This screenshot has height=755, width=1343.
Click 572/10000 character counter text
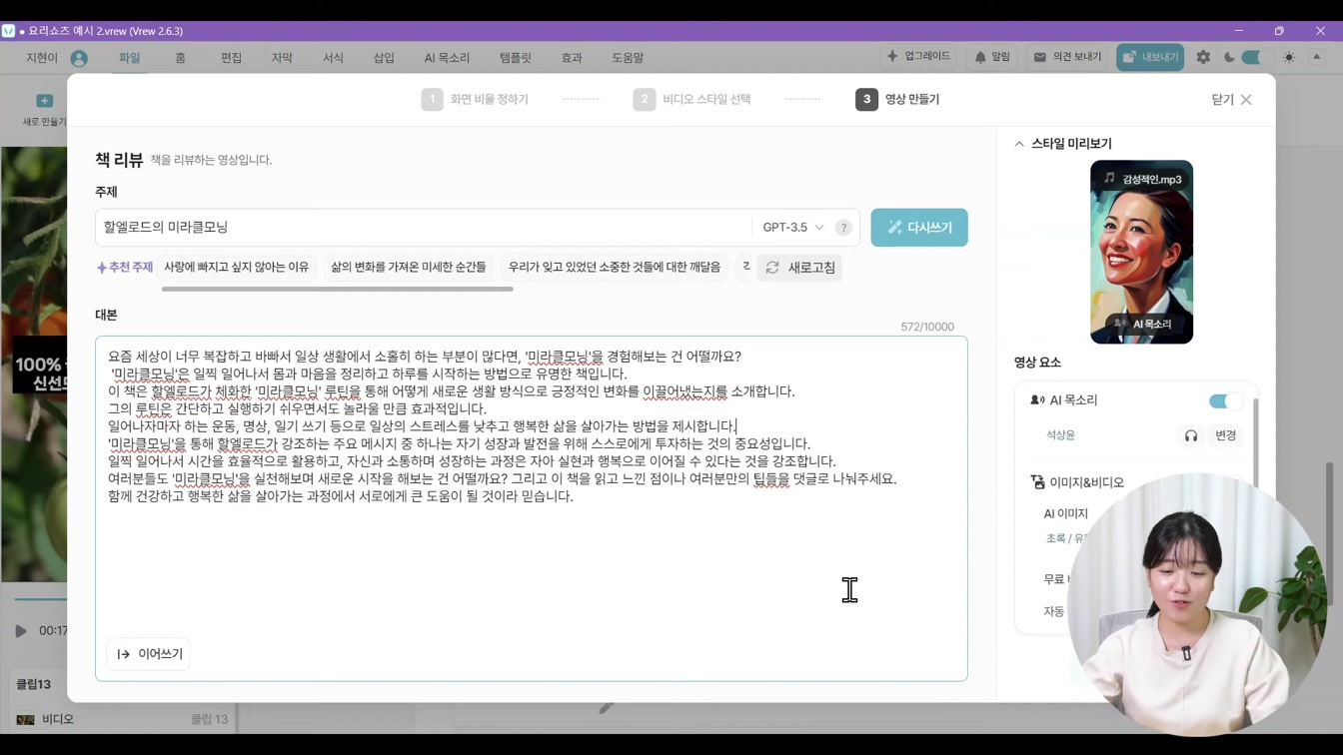pos(926,327)
